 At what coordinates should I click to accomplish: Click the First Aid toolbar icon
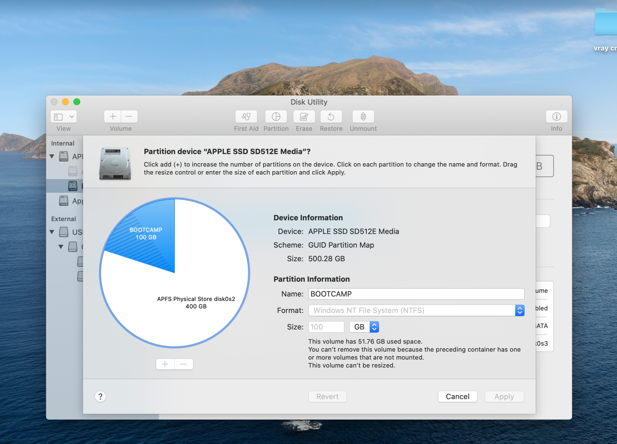pos(246,117)
